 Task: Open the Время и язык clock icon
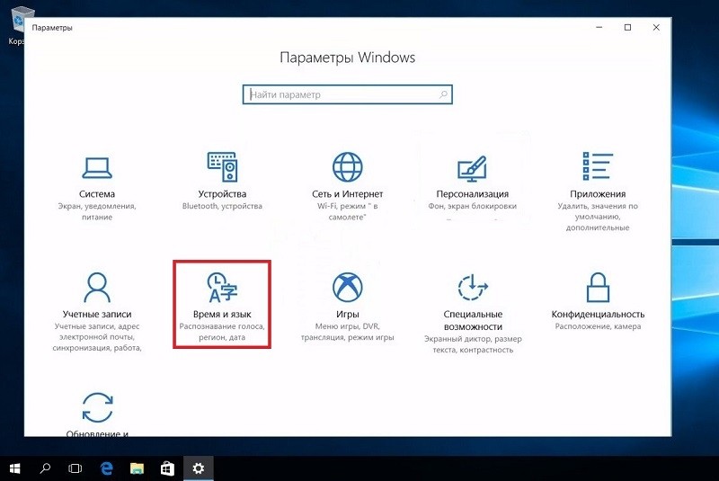pyautogui.click(x=222, y=288)
